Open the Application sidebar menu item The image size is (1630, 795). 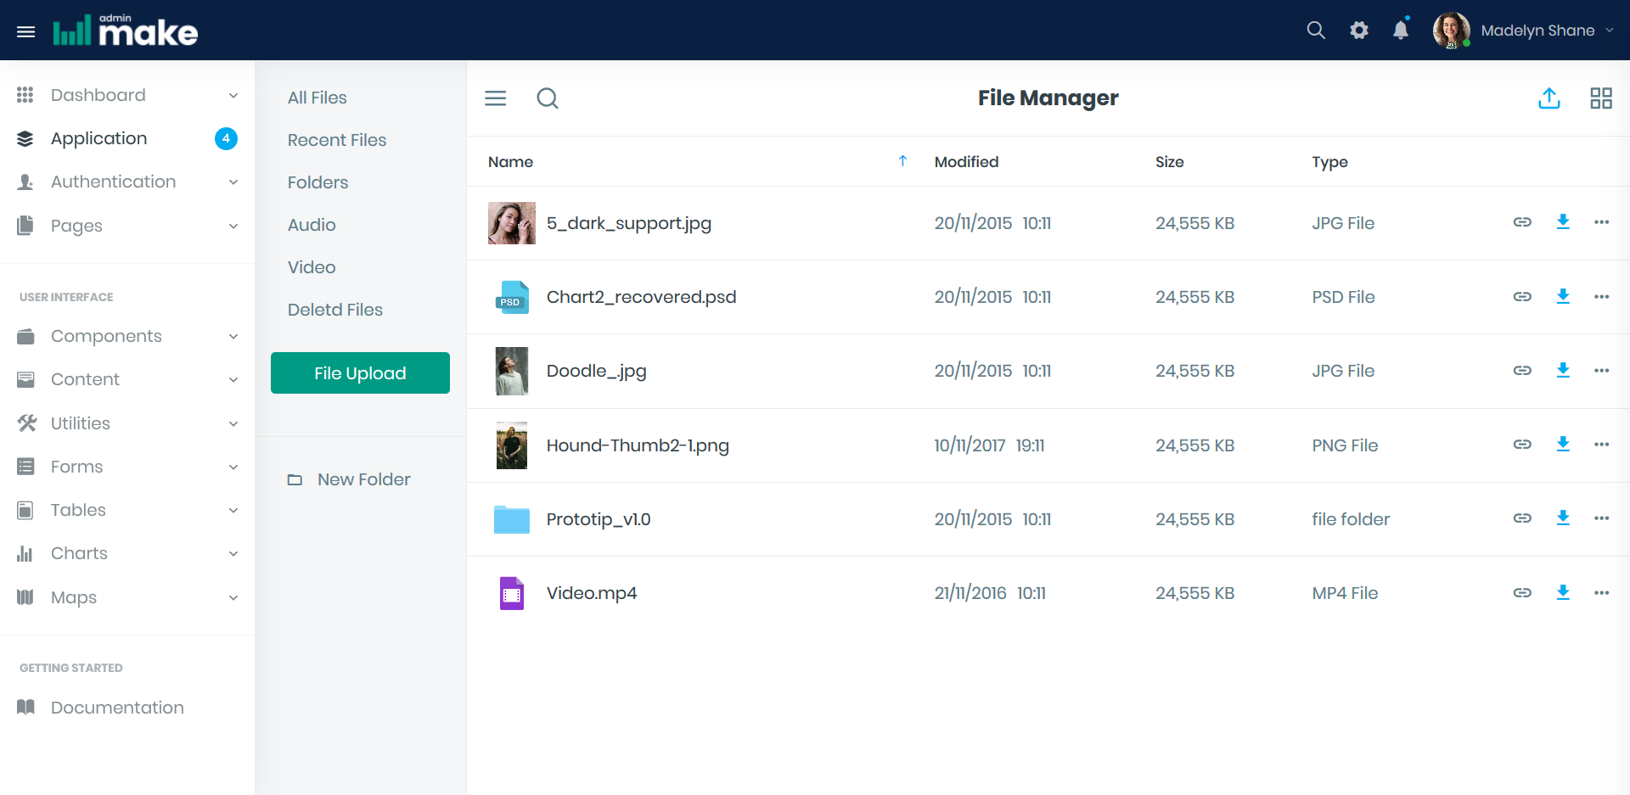point(99,138)
